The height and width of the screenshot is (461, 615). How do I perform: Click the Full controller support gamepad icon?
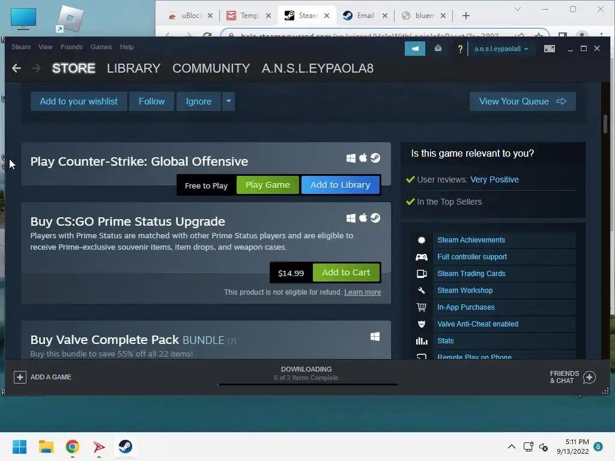tap(422, 257)
